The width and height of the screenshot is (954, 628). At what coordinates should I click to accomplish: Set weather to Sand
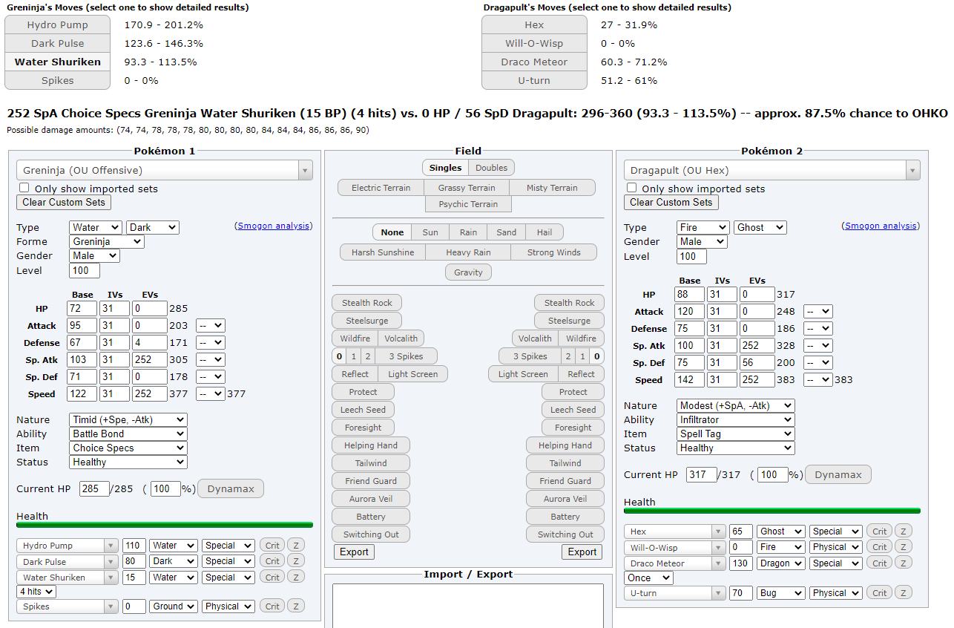pyautogui.click(x=507, y=232)
